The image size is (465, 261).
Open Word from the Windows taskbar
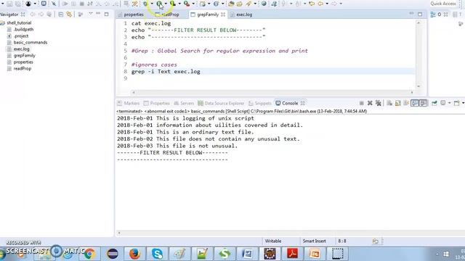247,254
